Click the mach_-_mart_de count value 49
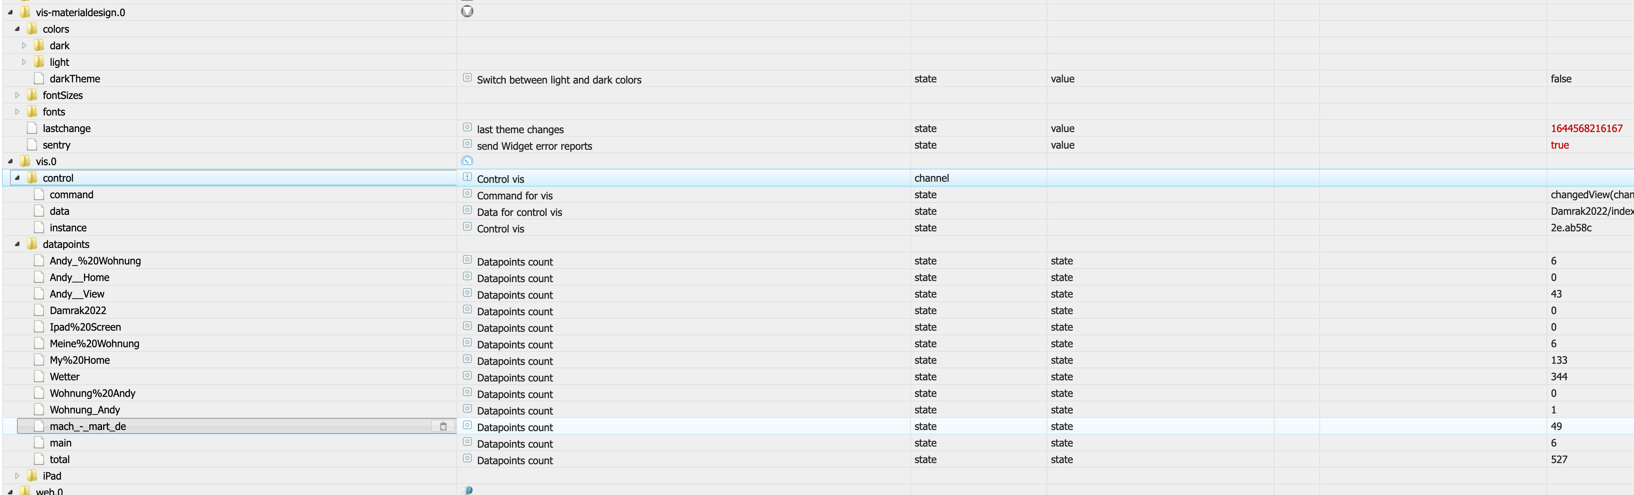Screen dimensions: 1634x495 tap(1557, 426)
